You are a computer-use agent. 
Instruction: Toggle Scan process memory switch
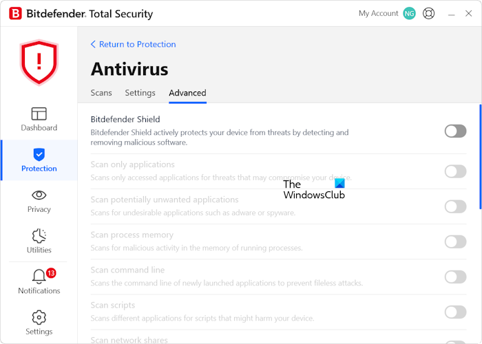455,241
